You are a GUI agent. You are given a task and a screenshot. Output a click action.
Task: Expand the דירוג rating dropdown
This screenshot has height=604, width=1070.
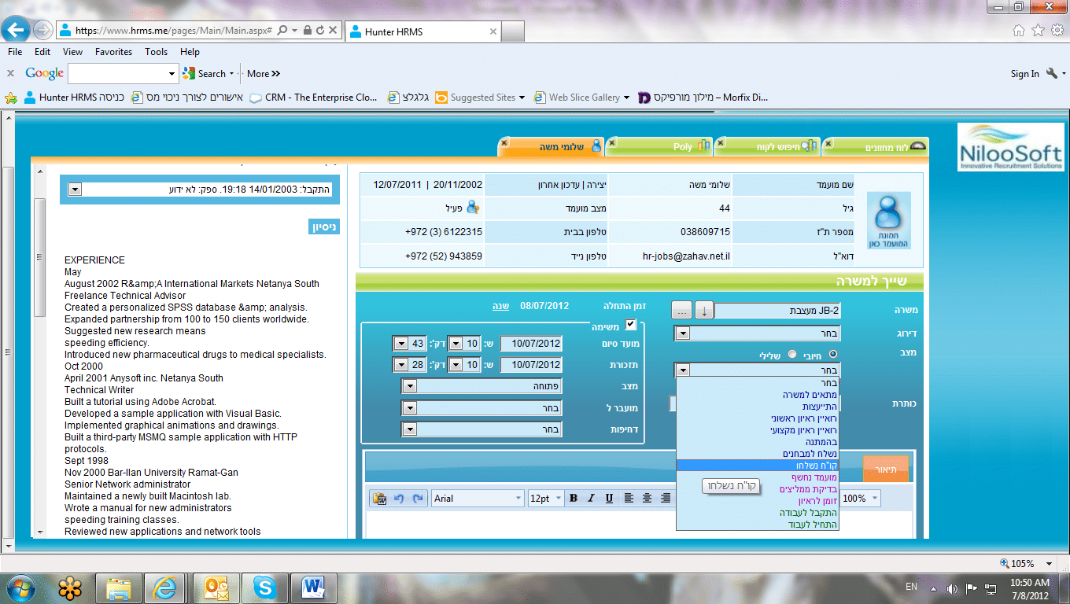click(x=682, y=333)
